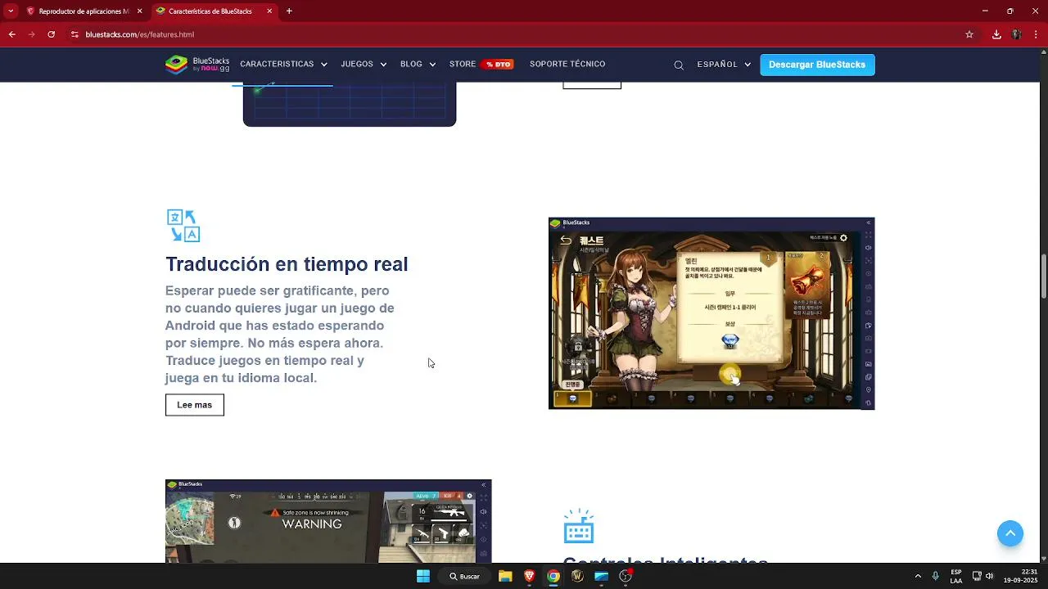Open a new browser tab with plus
Screen dimensions: 1048x589
pyautogui.click(x=289, y=11)
